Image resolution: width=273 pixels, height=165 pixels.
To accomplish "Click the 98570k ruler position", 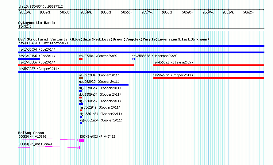I will click(147, 12).
